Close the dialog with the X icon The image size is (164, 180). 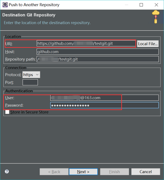156,5
